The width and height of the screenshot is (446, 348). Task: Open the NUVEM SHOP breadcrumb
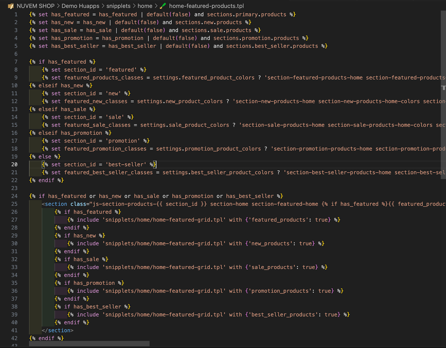tap(36, 6)
